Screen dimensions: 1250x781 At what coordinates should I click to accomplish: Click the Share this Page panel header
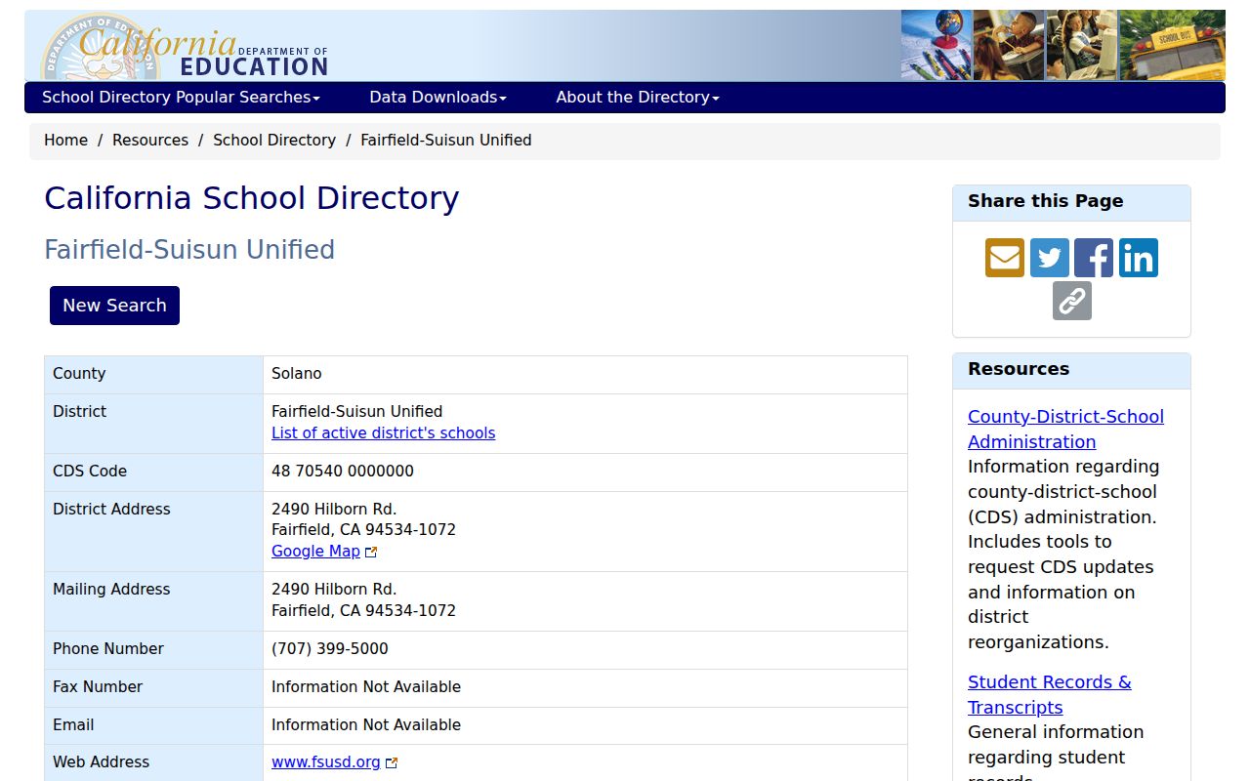click(x=1071, y=203)
